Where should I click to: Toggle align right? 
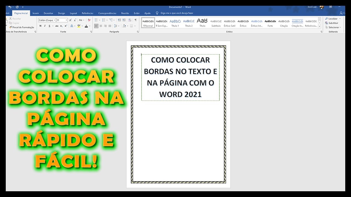pyautogui.click(x=105, y=26)
